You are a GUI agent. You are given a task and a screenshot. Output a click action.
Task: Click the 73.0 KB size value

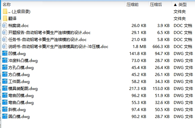pos(139,61)
